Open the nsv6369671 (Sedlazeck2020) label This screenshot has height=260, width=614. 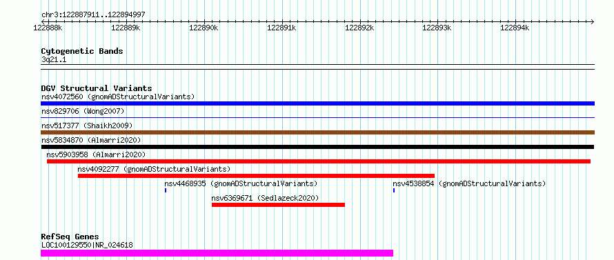(265, 198)
